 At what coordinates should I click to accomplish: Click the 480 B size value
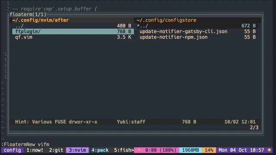[124, 26]
